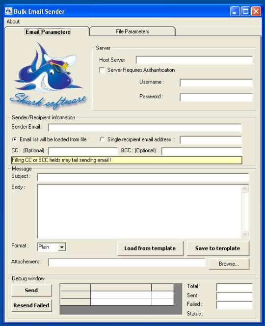Click the Body scrollbar down arrow
The width and height of the screenshot is (265, 326).
(x=244, y=234)
